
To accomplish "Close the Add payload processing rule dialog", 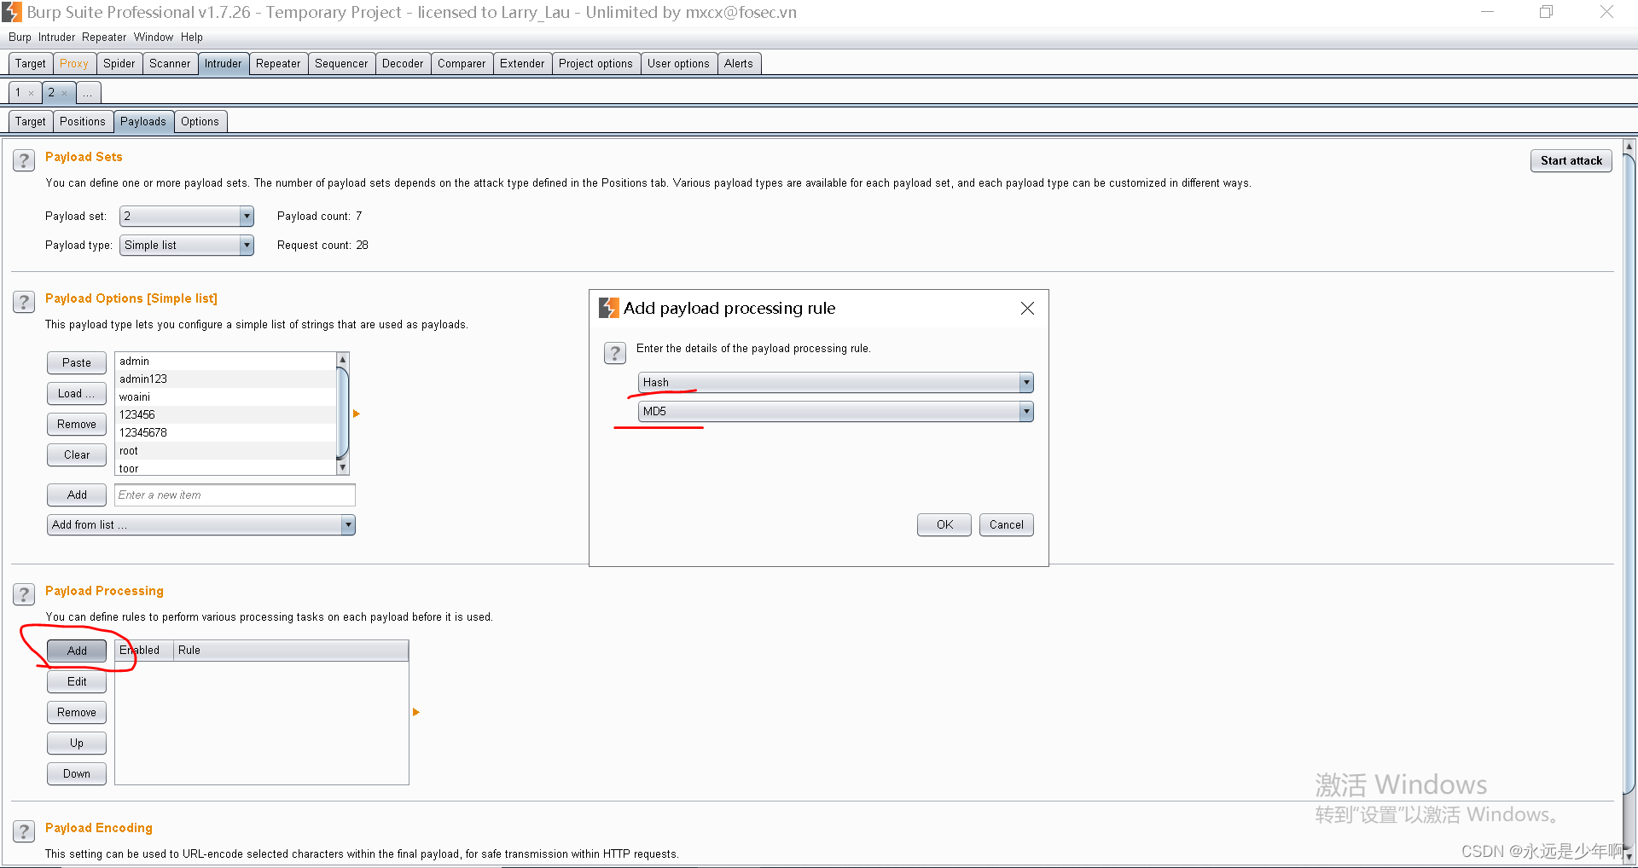I will (x=1027, y=308).
